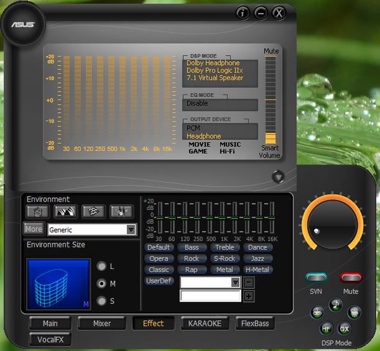The width and height of the screenshot is (380, 351).
Task: Click the EQ MODE Disable display
Action: (x=220, y=104)
